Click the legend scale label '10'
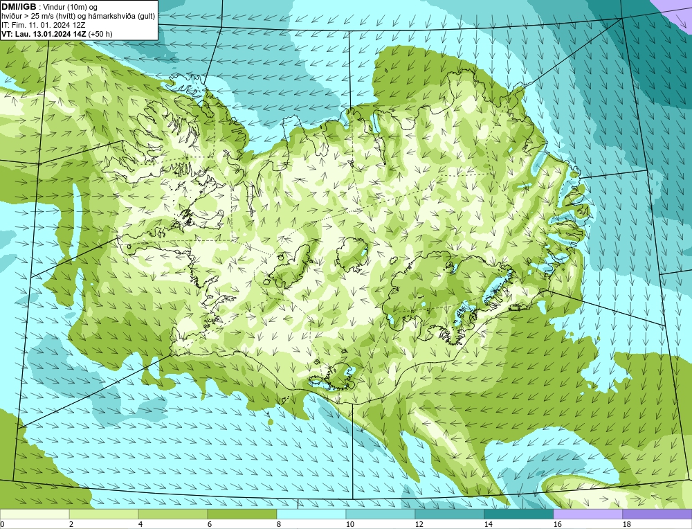Image resolution: width=692 pixels, height=529 pixels. 350,524
